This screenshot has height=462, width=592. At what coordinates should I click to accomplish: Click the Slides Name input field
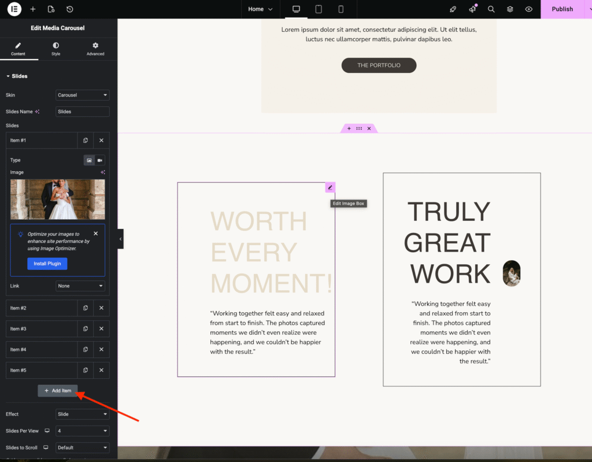click(x=82, y=112)
